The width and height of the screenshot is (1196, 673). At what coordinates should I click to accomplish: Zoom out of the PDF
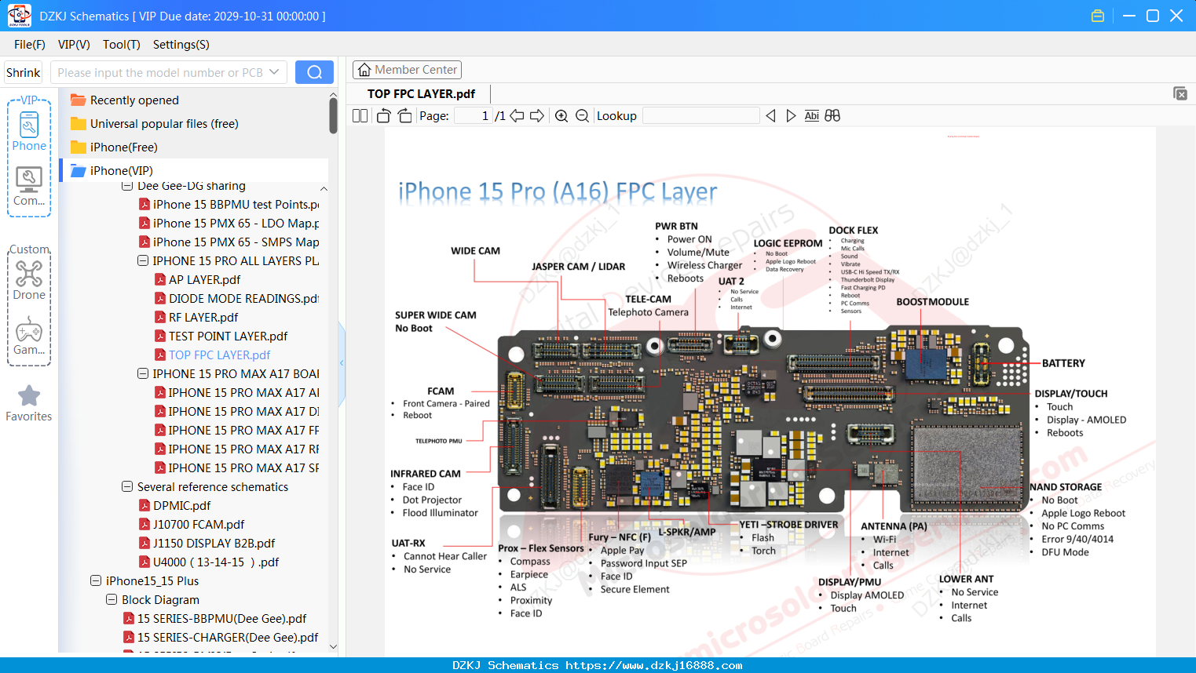(x=582, y=115)
